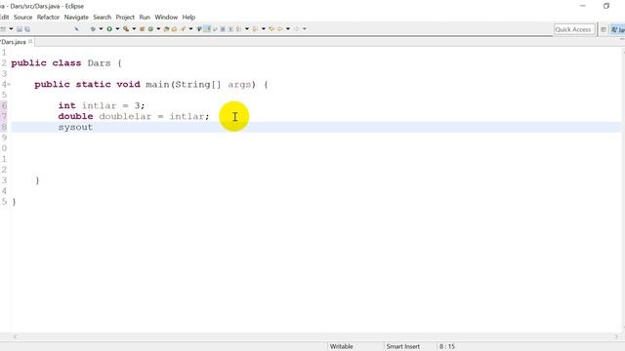The image size is (625, 351).
Task: Click the Search flashlight icon
Action: pyautogui.click(x=183, y=28)
